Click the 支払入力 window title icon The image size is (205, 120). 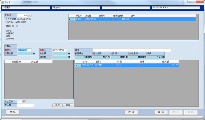pyautogui.click(x=2, y=2)
